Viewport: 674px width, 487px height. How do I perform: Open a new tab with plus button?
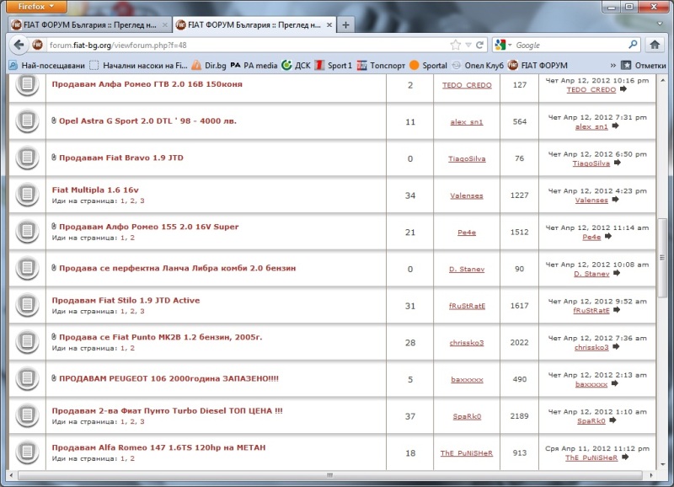coord(345,25)
